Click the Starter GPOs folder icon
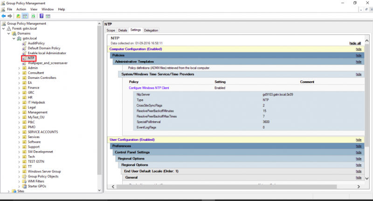 tap(24, 186)
